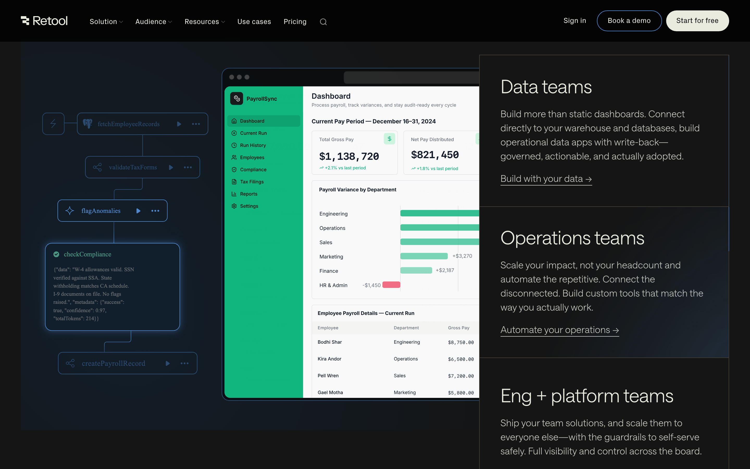Screen dimensions: 750x469
Task: Run the flagAnomalies play icon
Action: pos(138,211)
